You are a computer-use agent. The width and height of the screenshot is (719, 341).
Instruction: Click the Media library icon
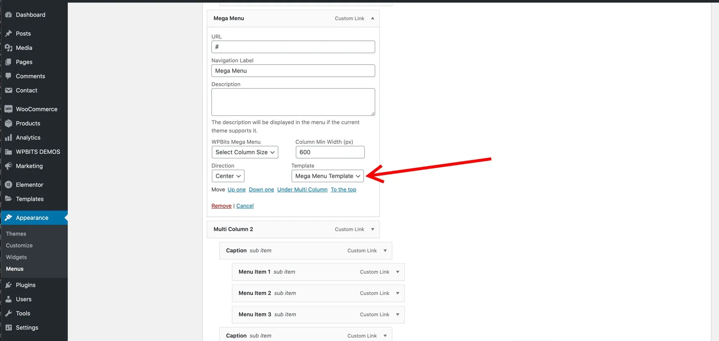click(x=8, y=48)
